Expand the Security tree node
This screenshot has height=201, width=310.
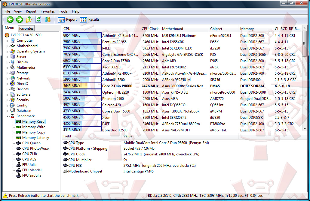click(x=7, y=100)
